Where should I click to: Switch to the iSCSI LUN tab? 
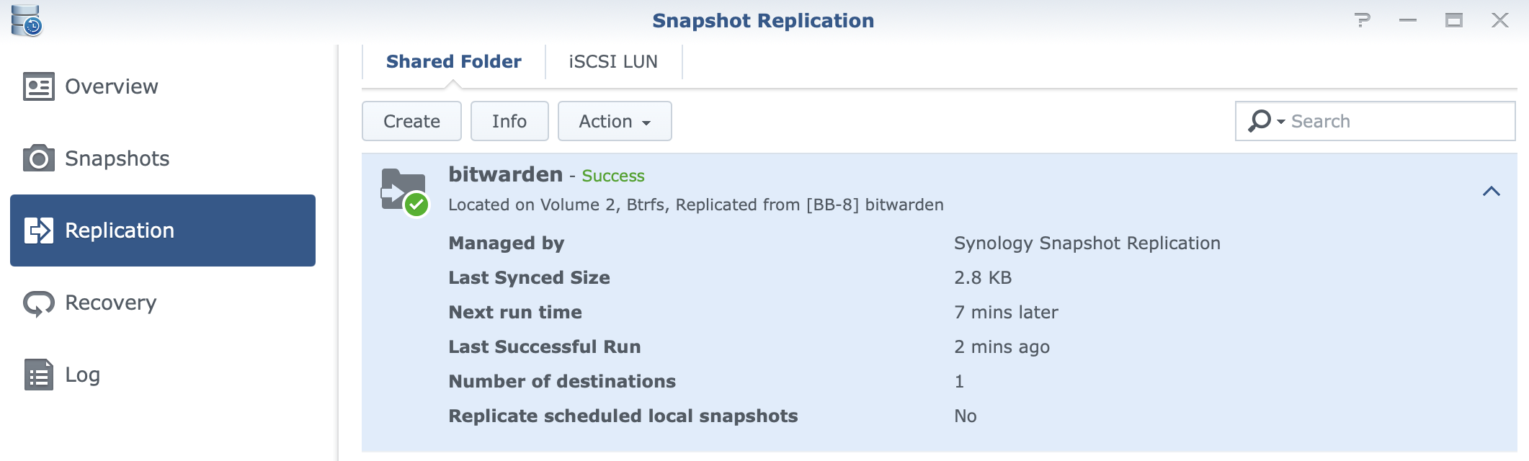(613, 62)
